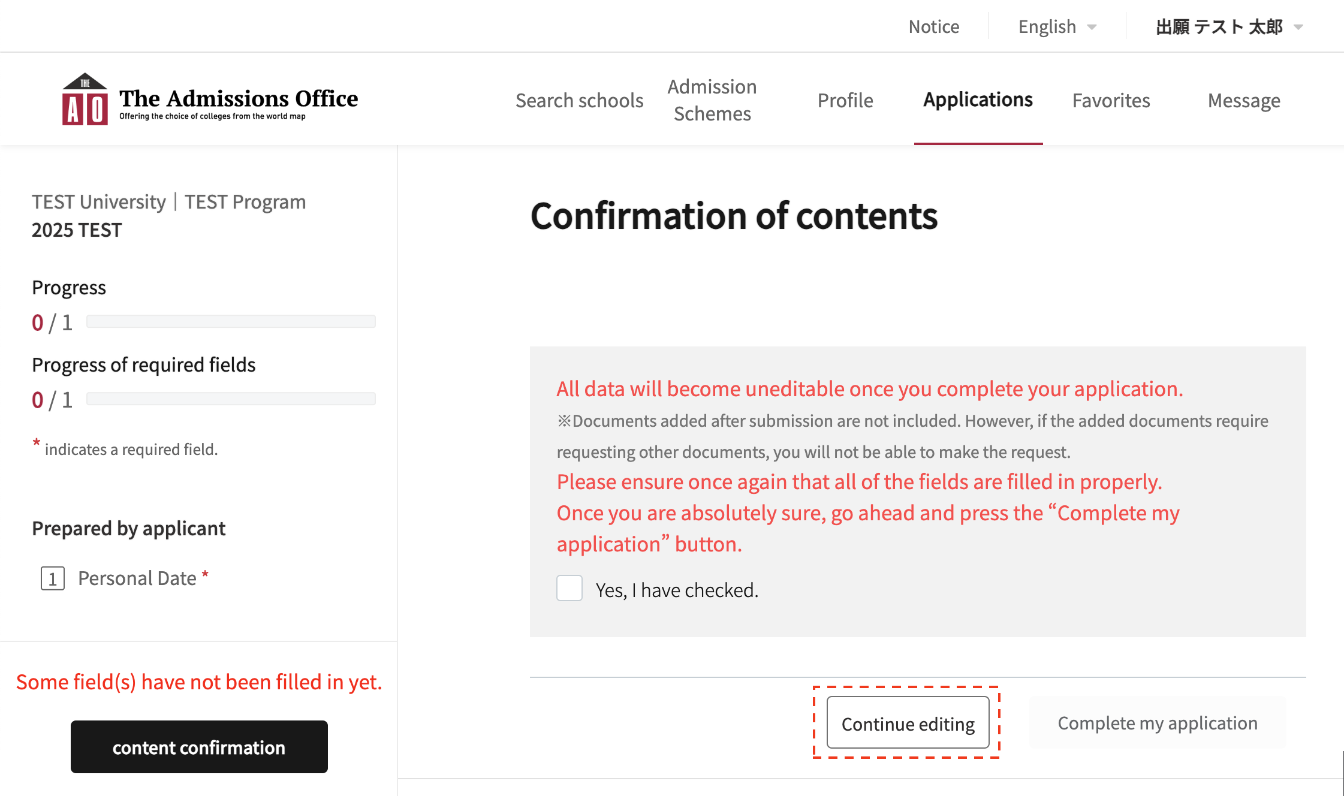Click The Admissions Office logo icon
Screen dimensions: 1344x796
pyautogui.click(x=85, y=99)
